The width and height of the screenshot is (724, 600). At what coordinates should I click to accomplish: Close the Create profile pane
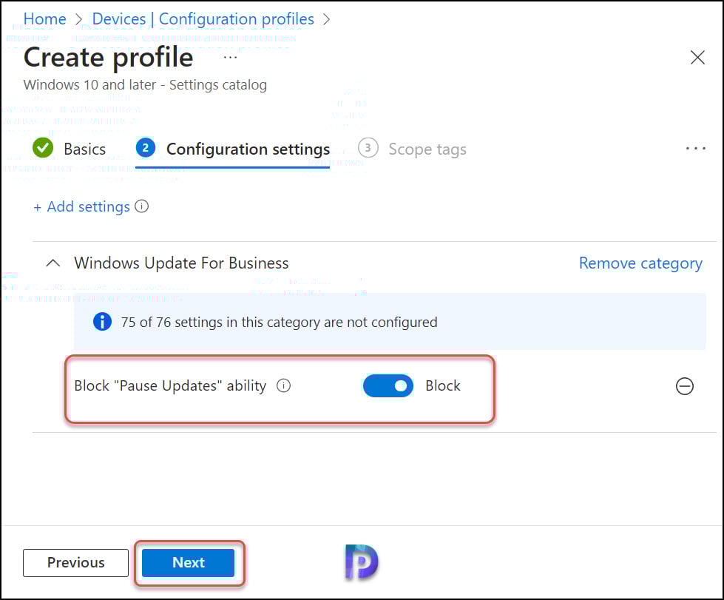pyautogui.click(x=697, y=57)
